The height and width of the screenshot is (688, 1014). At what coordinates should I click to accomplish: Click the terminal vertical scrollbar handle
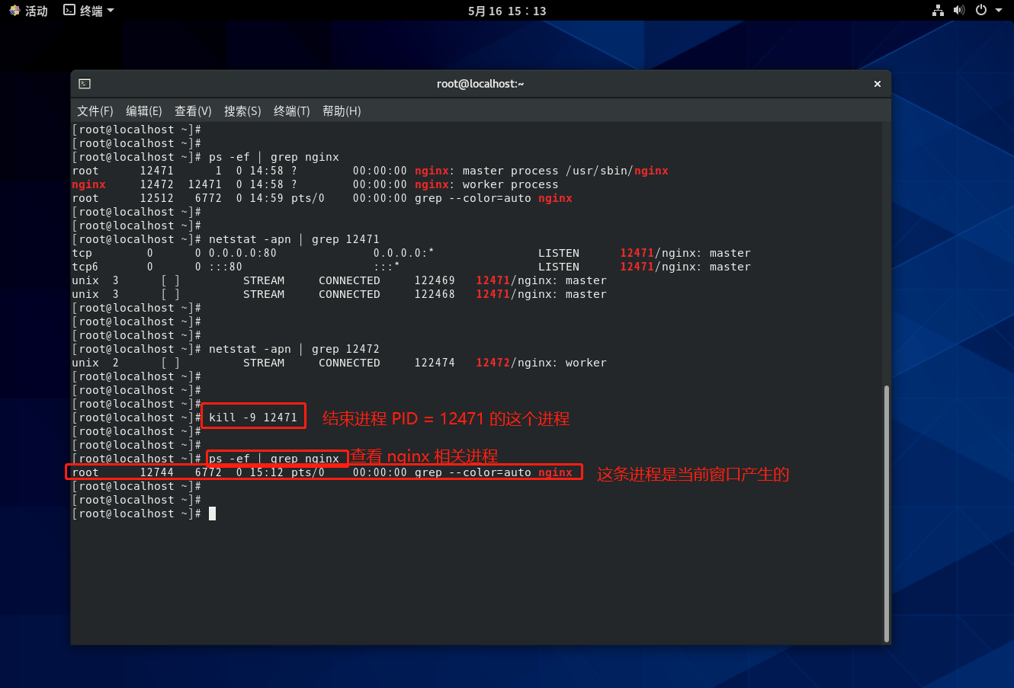pos(886,513)
